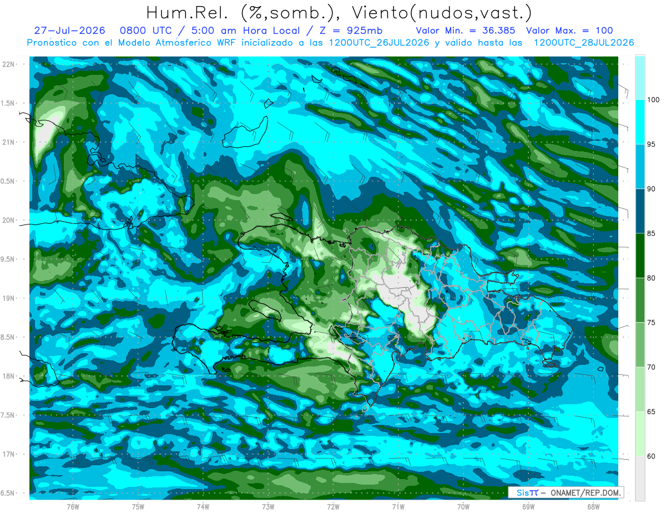
Task: Click the colorbar label '95'
Action: 652,144
